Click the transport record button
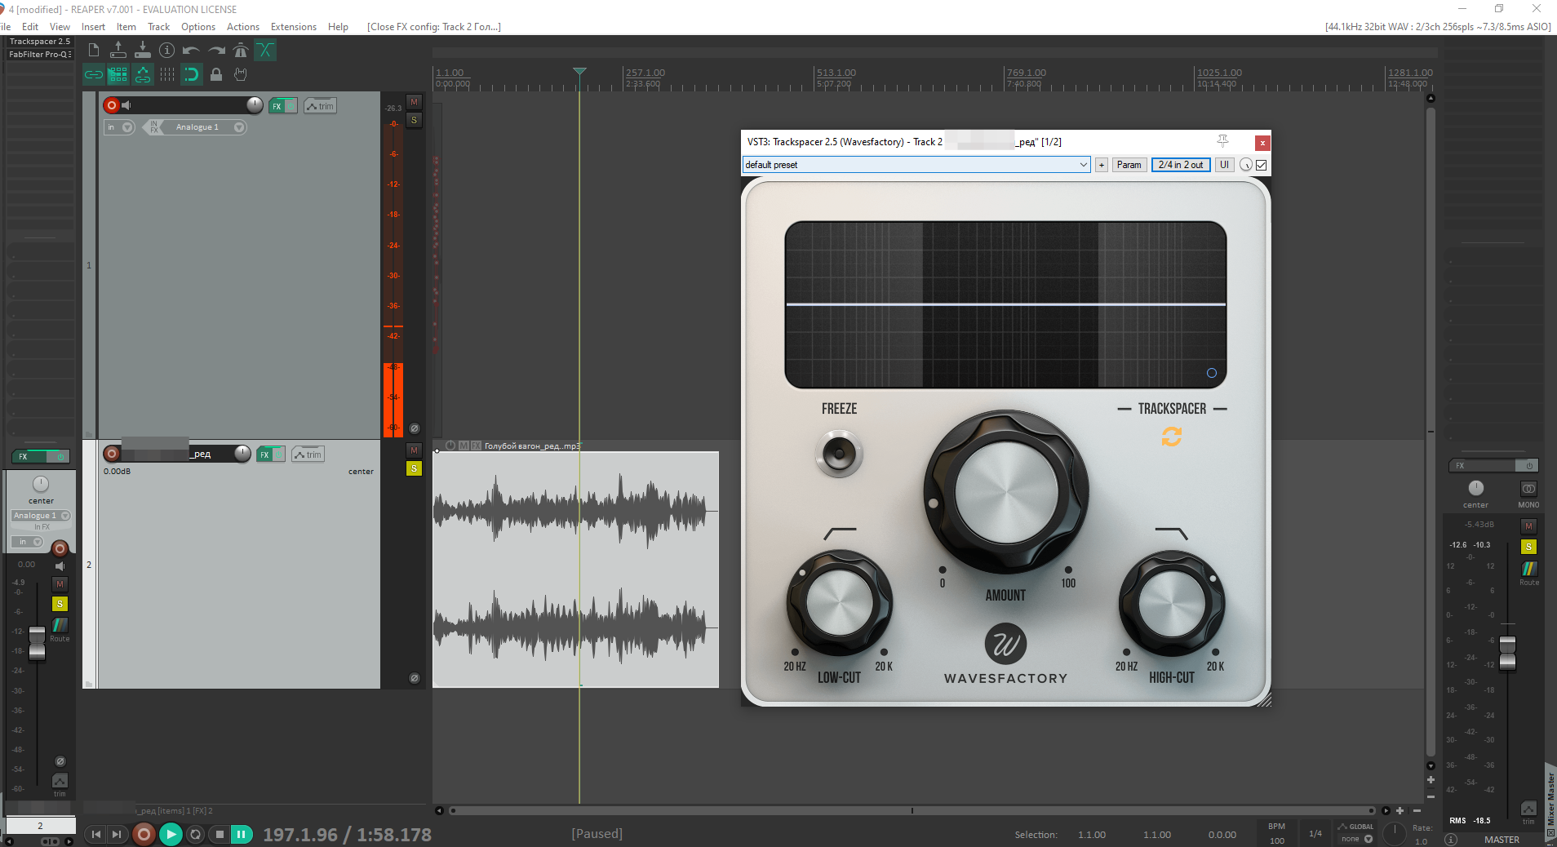Viewport: 1557px width, 847px height. [x=144, y=834]
